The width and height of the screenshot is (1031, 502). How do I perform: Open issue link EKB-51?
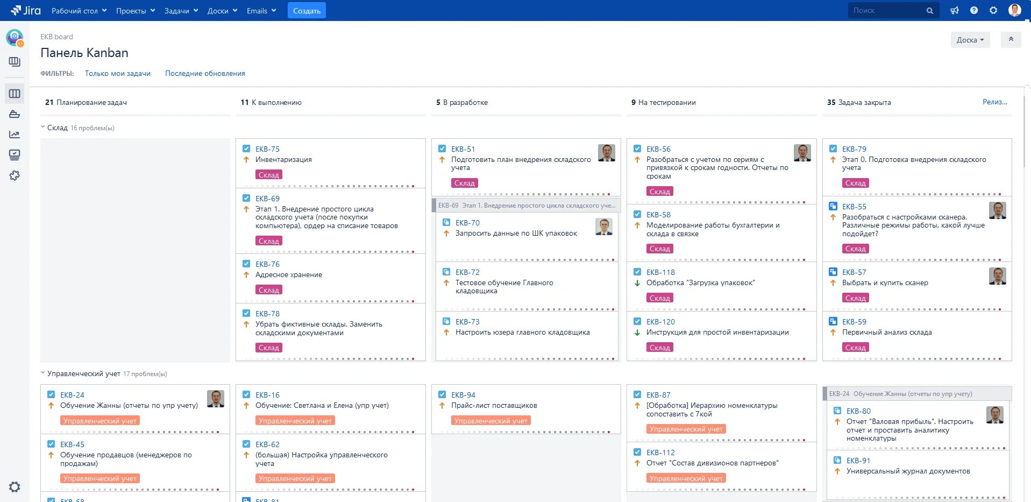coord(463,149)
